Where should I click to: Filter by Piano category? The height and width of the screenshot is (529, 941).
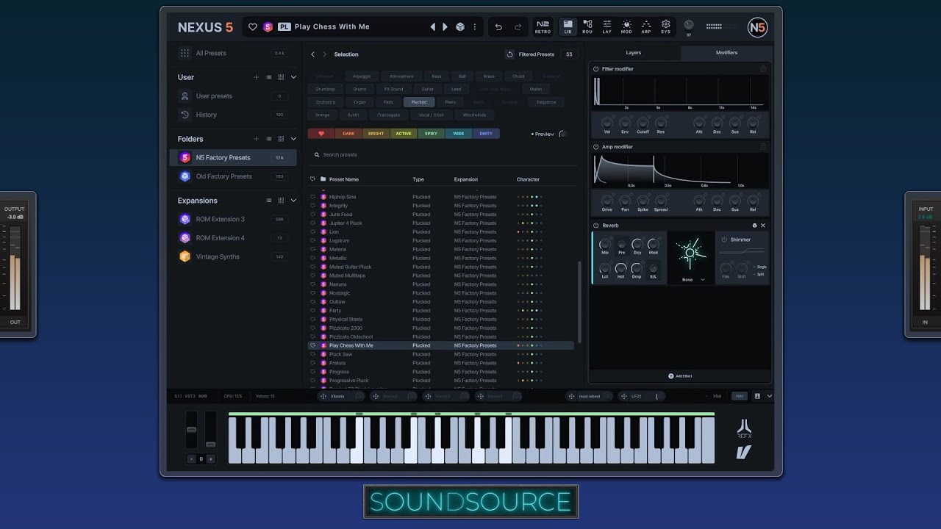pyautogui.click(x=450, y=102)
